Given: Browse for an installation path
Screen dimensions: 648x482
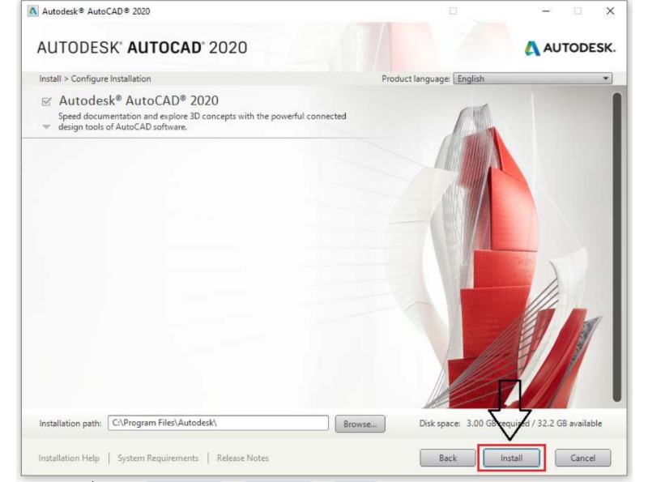Looking at the screenshot, I should 360,424.
